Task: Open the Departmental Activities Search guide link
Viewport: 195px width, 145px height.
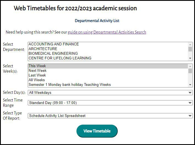Action: 107,32
